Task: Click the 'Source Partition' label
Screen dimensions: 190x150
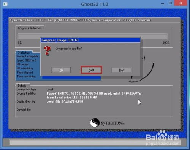Action: [x=27, y=93]
